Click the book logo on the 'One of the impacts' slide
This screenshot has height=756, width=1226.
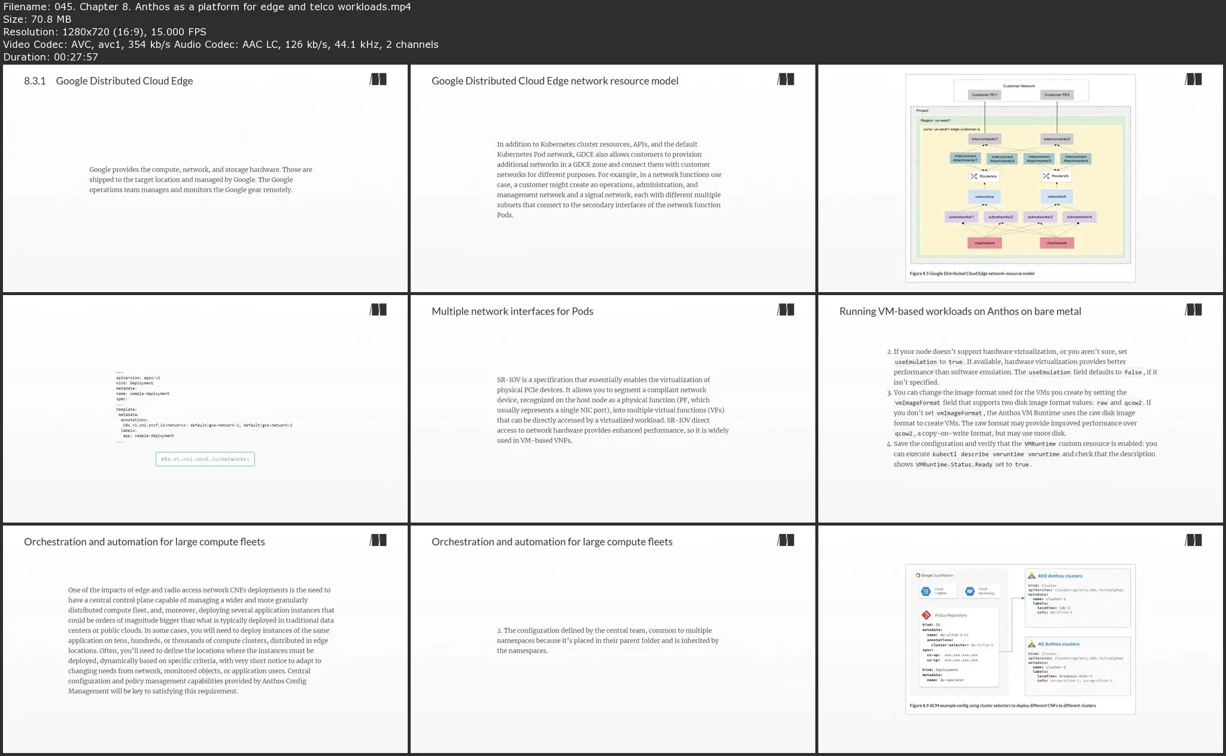point(378,541)
